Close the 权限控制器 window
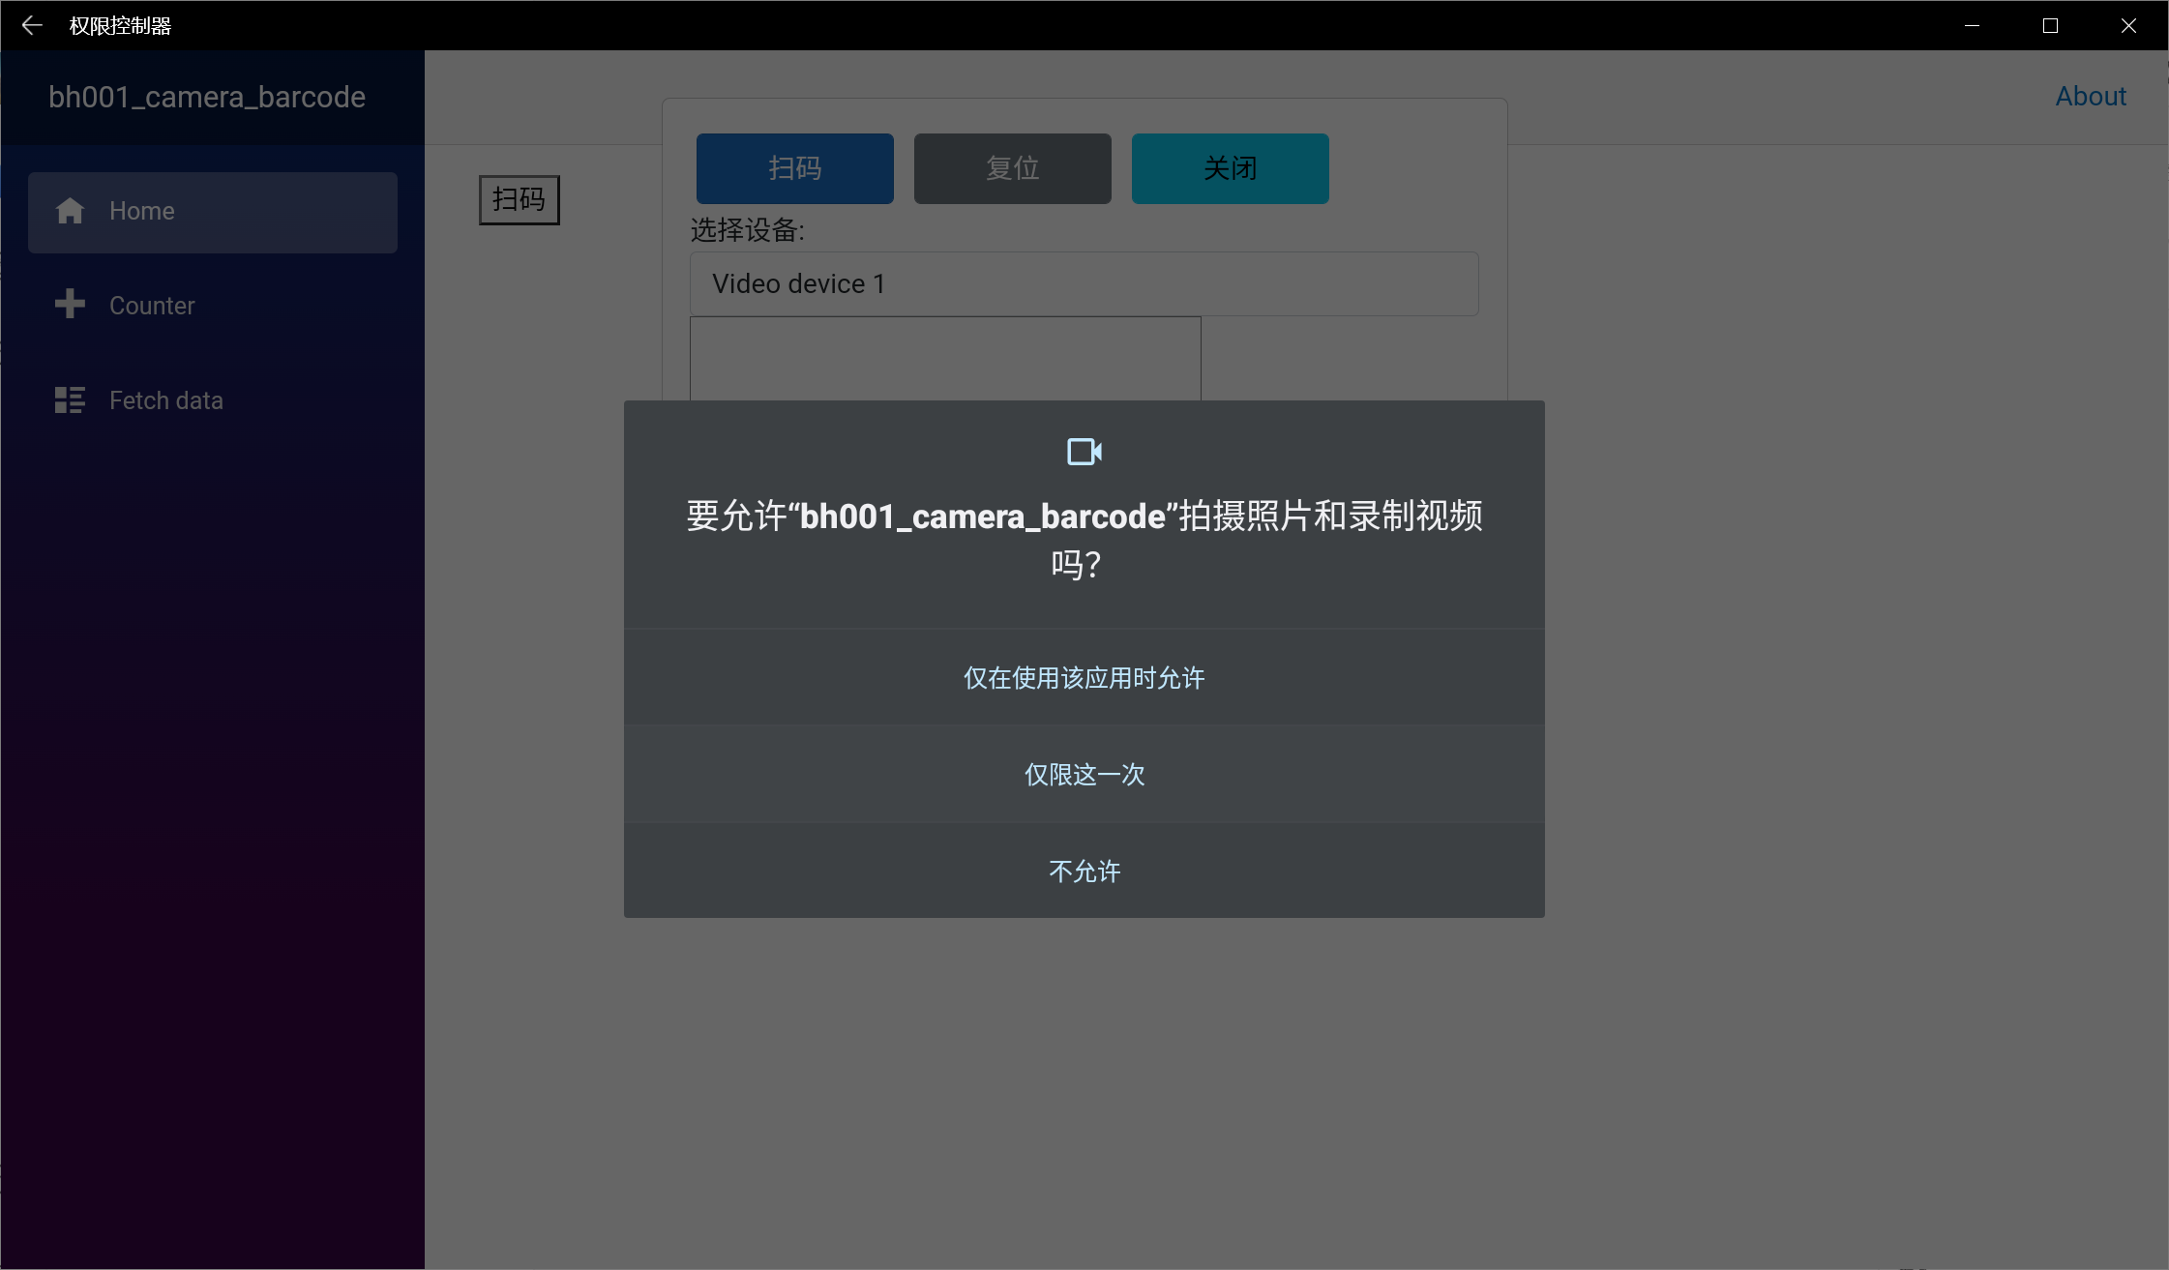Viewport: 2169px width, 1270px height. point(2128,26)
